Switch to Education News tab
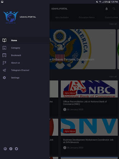The height and width of the screenshot is (159, 119). [x=87, y=17]
